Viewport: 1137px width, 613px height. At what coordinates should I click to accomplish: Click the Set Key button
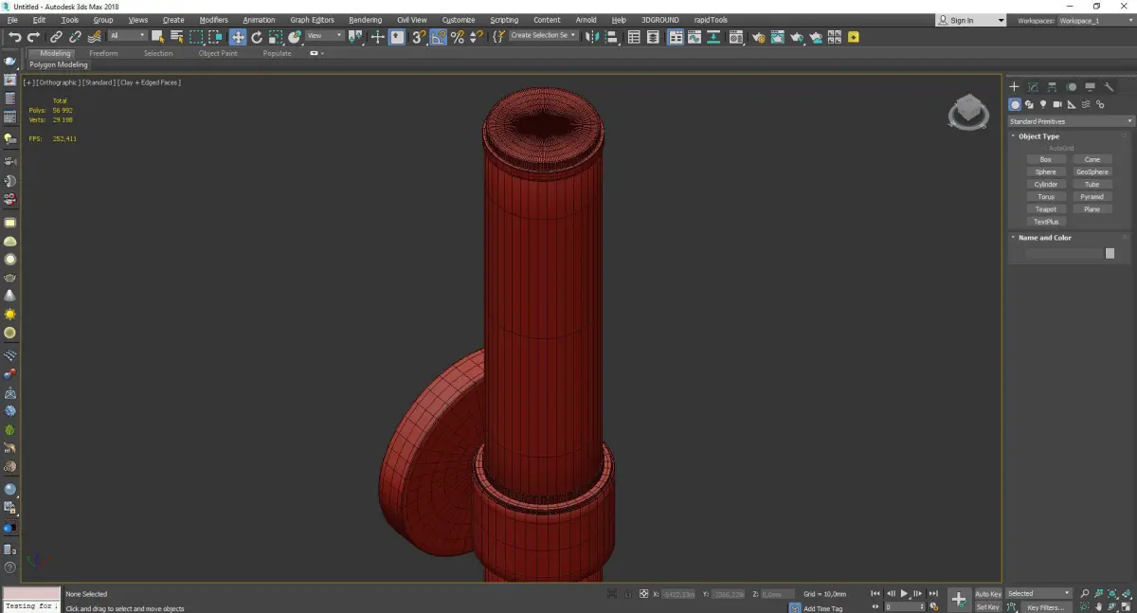[x=988, y=607]
